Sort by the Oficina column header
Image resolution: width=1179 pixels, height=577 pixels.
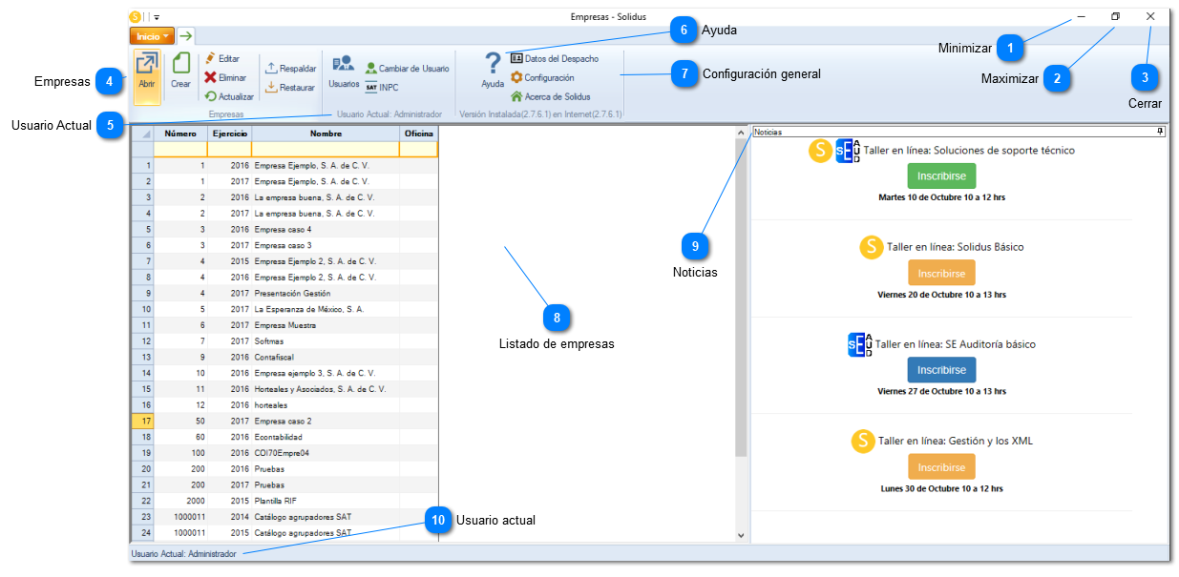(419, 134)
